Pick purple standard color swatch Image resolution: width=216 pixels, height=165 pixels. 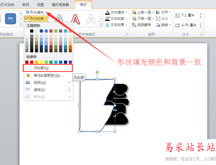click(x=70, y=62)
